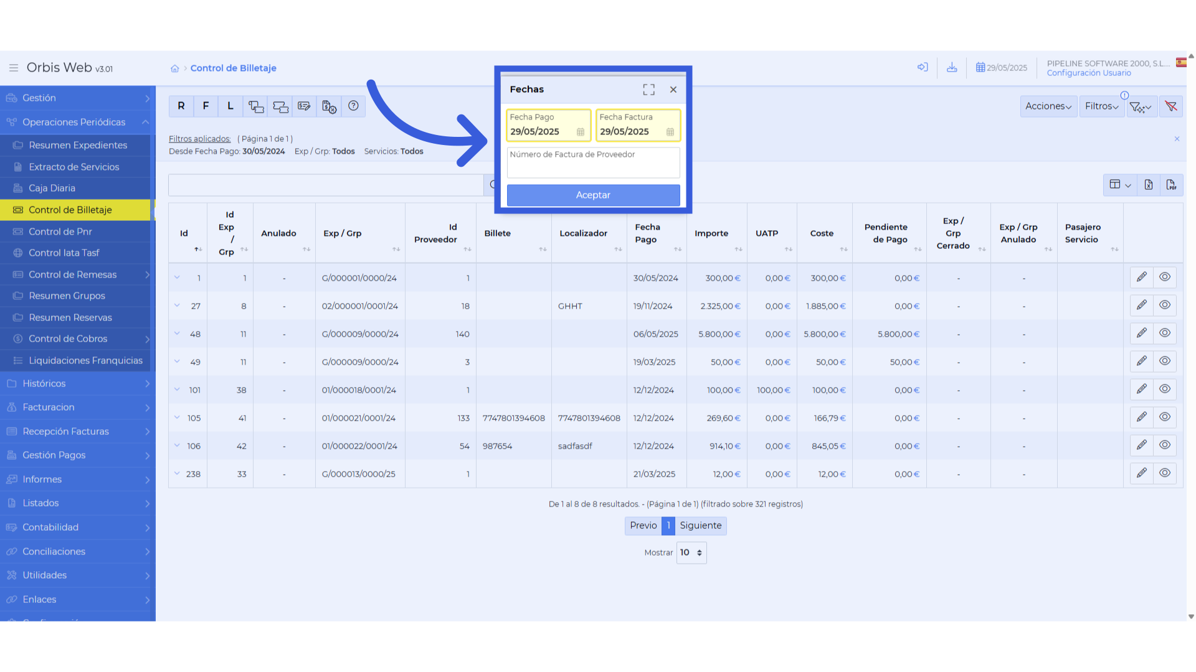The height and width of the screenshot is (672, 1196).
Task: Collapse Operaciones Periódicas sidebar menu
Action: [x=77, y=122]
